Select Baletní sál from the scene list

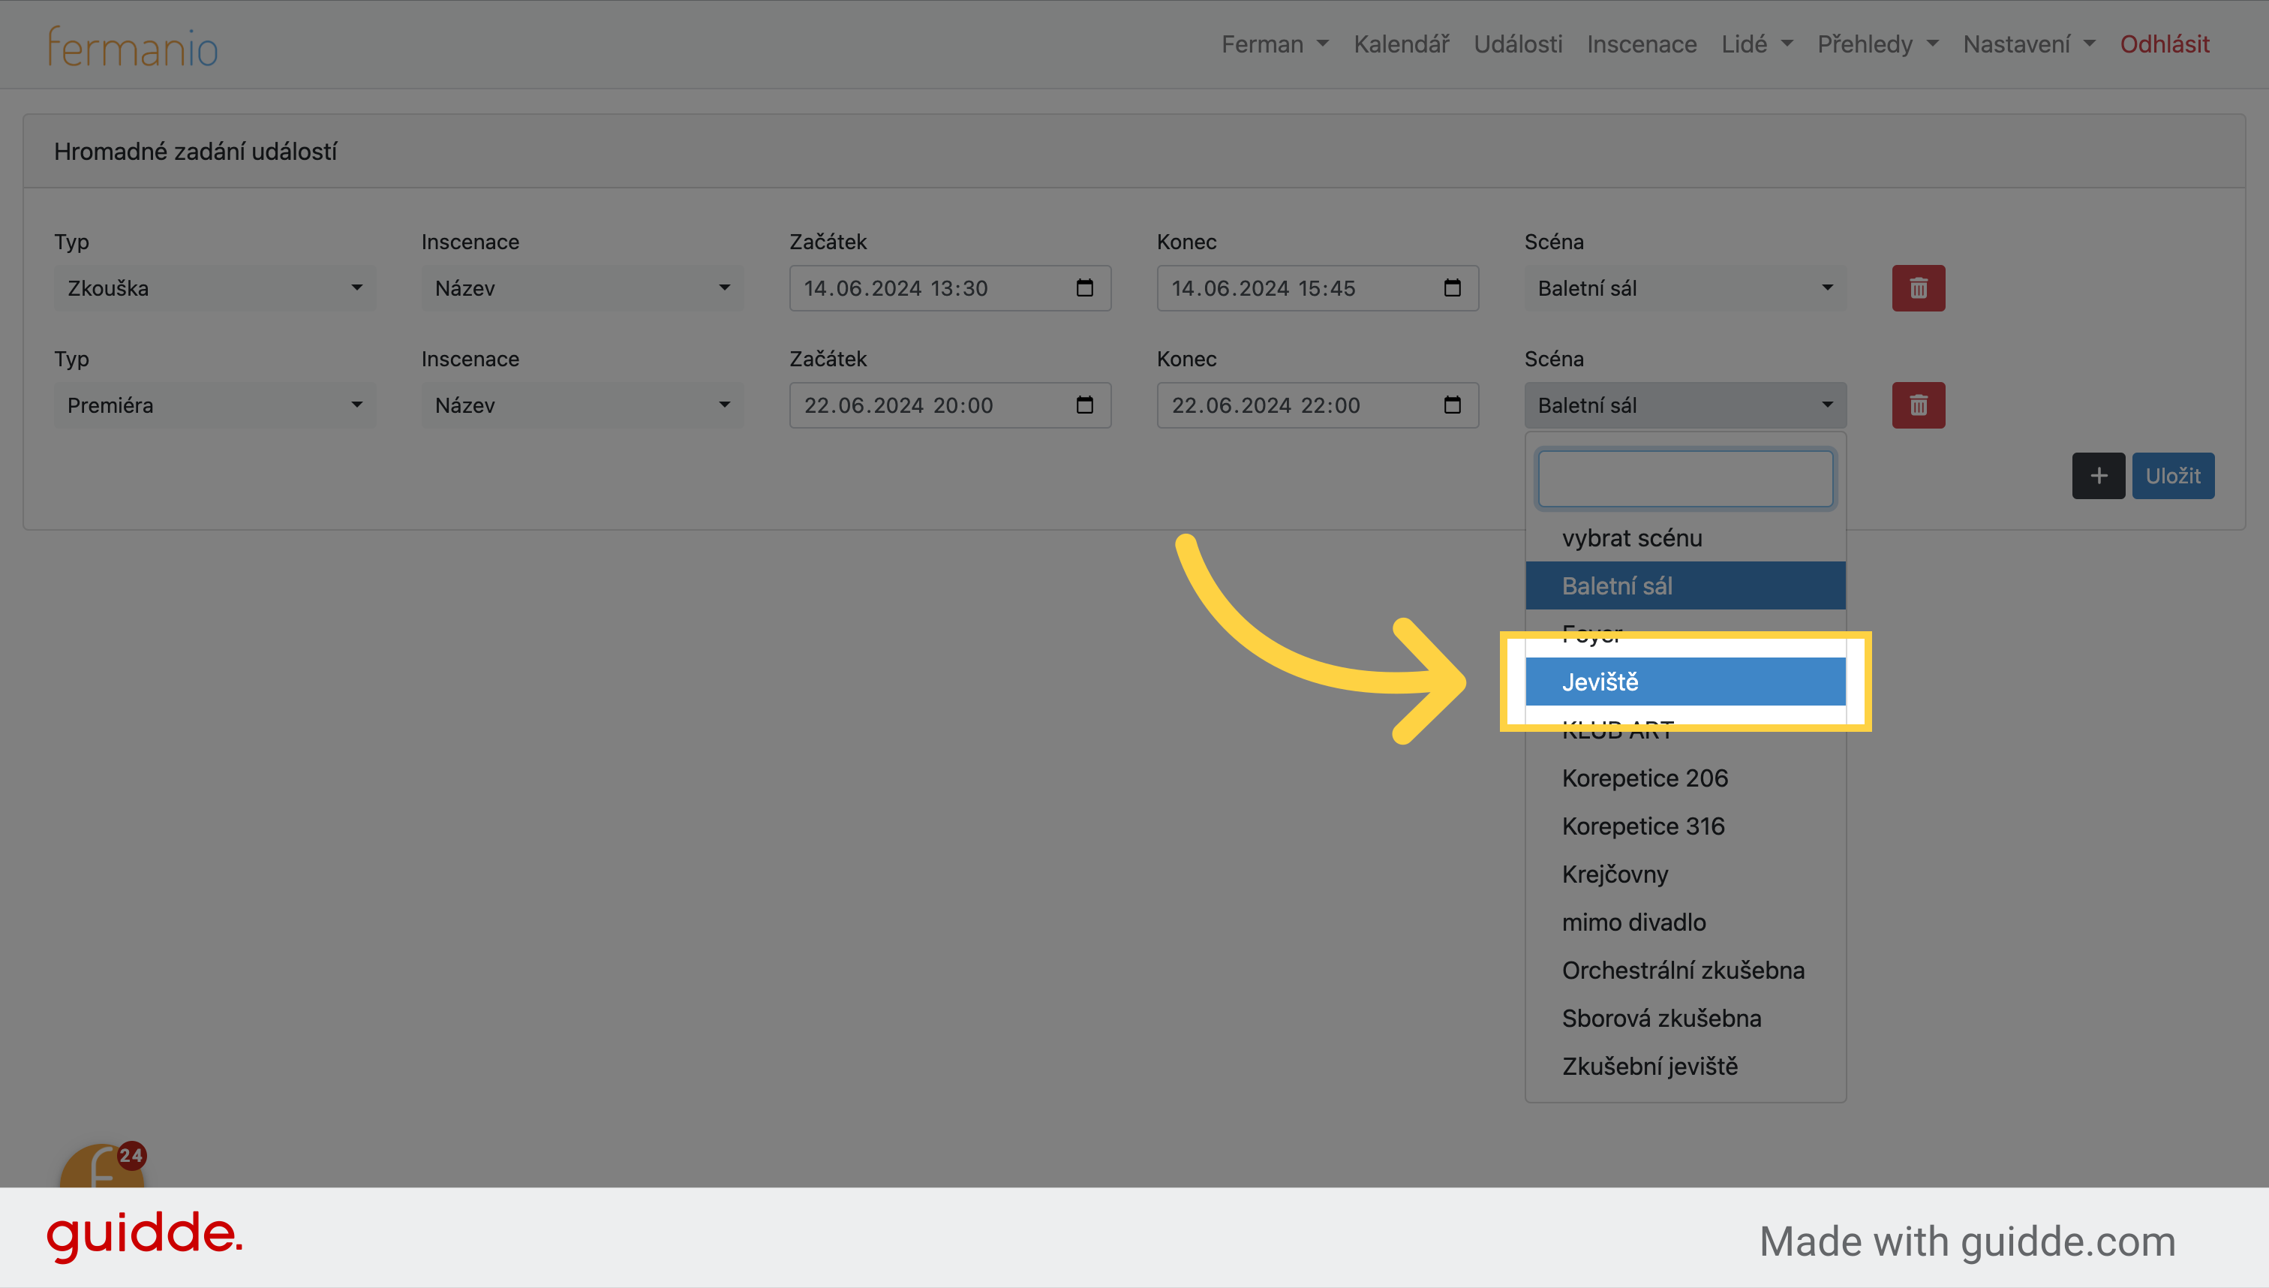click(x=1685, y=585)
